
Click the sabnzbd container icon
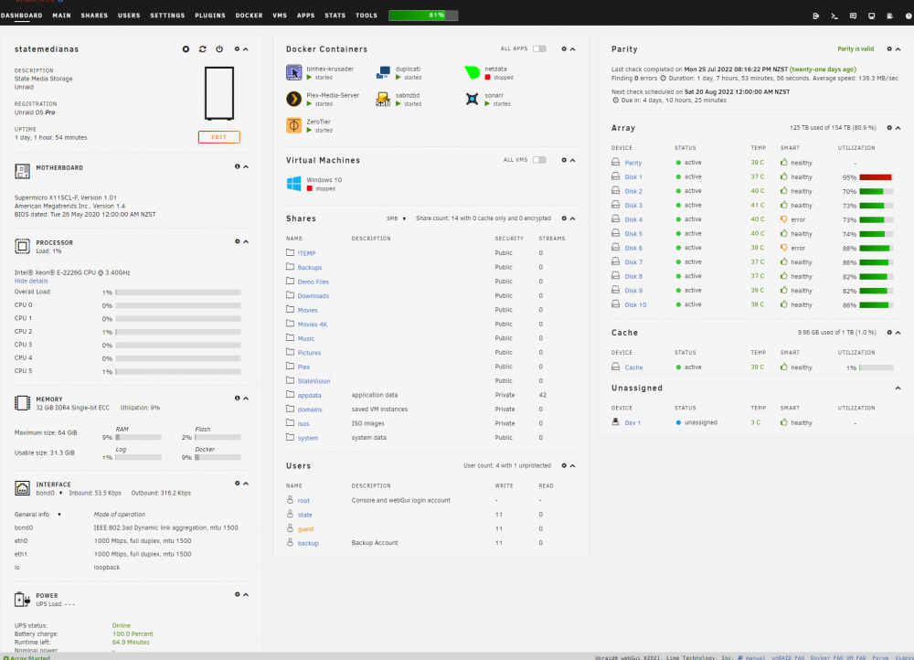[x=383, y=99]
